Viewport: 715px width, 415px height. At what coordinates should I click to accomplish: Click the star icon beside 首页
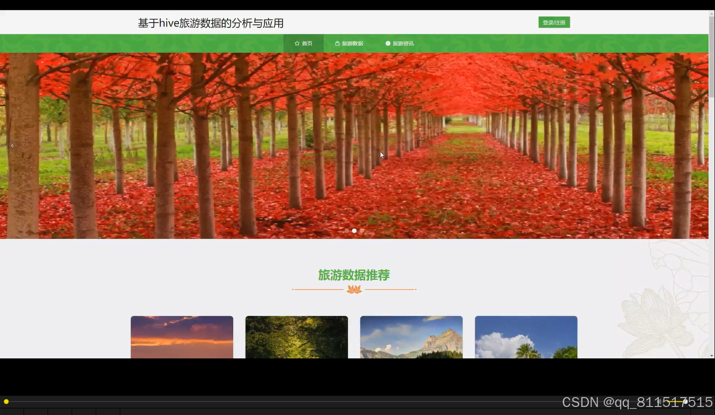click(x=298, y=43)
